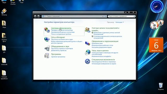The image size is (167, 94).
Task: Open Рекомендуемые Windows параметры link
Action: click(104, 62)
